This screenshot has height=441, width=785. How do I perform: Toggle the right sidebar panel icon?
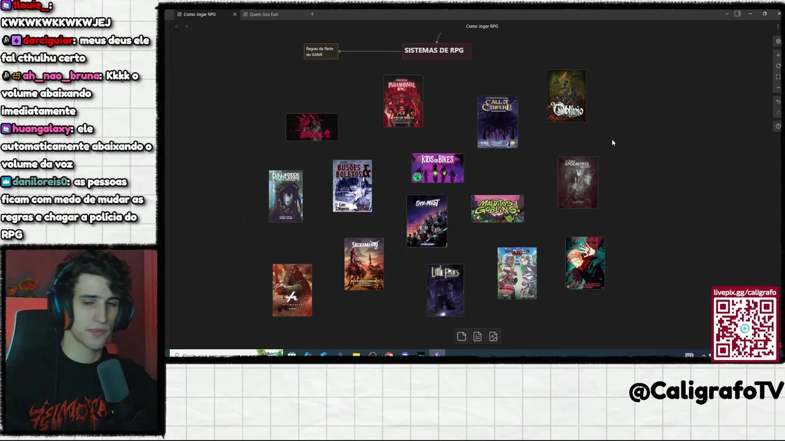738,13
